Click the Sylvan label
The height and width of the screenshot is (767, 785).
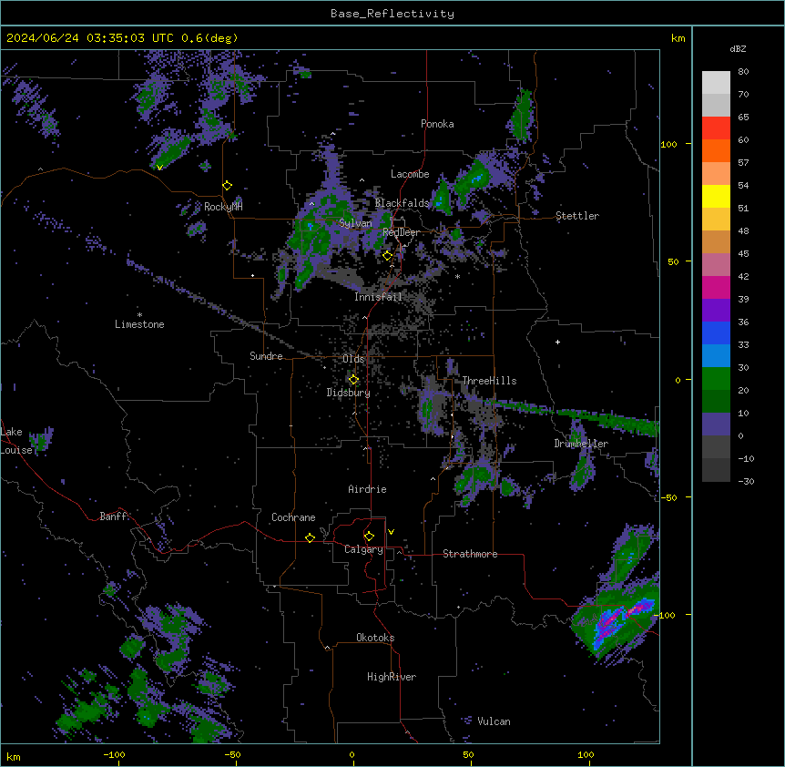(355, 223)
